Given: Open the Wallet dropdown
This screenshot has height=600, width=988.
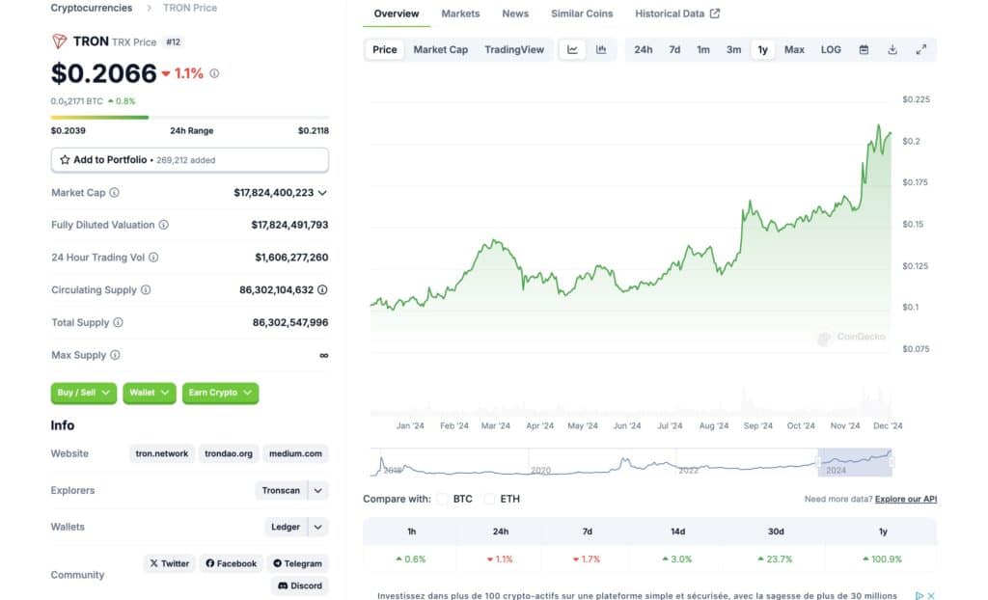Looking at the screenshot, I should pos(150,393).
